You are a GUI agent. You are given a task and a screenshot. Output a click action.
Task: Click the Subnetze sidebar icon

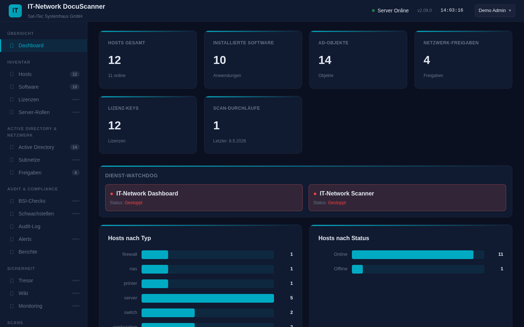click(x=12, y=160)
